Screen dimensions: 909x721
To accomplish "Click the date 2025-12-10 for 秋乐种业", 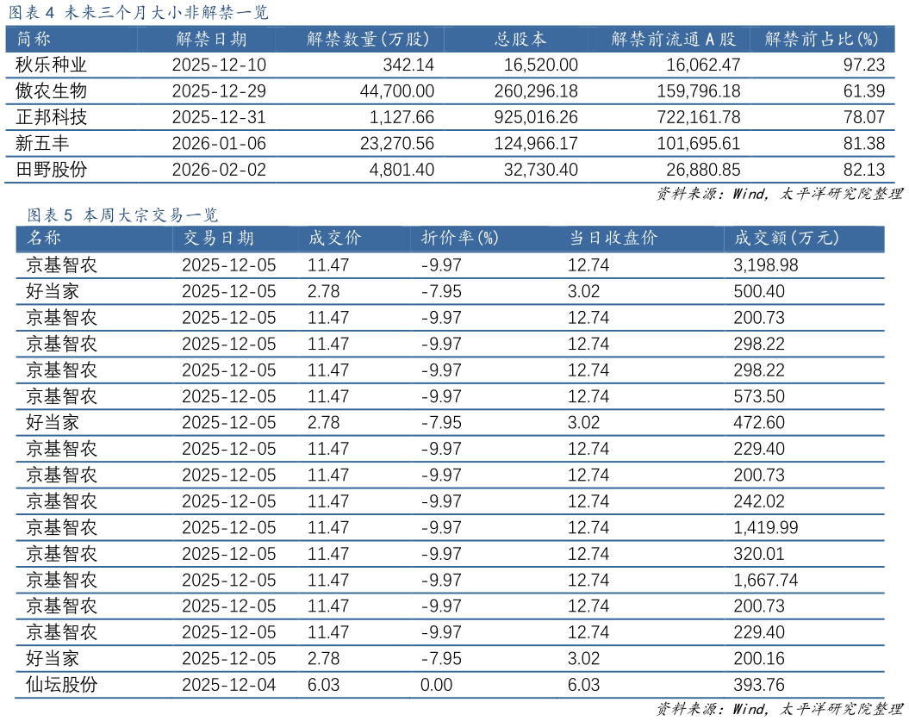I will (x=219, y=65).
